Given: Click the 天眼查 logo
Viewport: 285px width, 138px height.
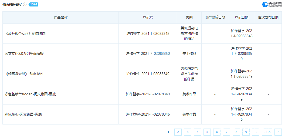Looking at the screenshot, I should (x=272, y=4).
